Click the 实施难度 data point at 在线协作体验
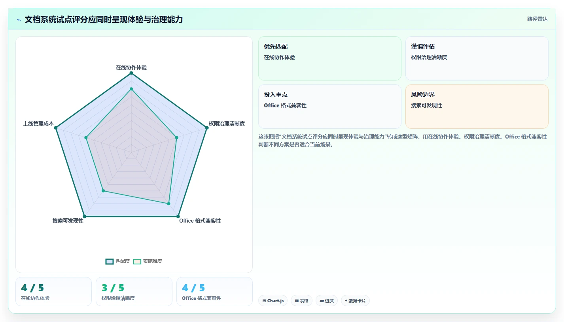Viewport: 564px width, 322px height. [x=131, y=89]
